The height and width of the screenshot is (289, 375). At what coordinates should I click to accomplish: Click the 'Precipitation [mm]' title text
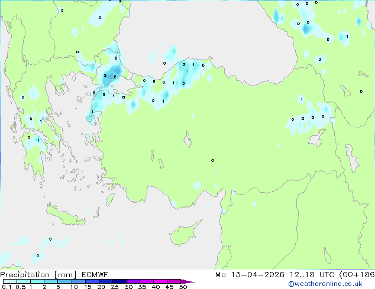38,275
